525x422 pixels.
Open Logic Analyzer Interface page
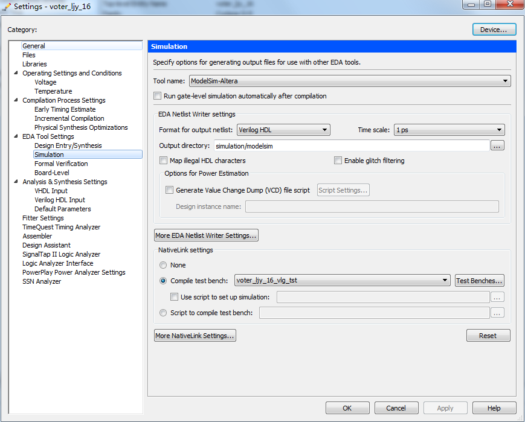[x=57, y=263]
